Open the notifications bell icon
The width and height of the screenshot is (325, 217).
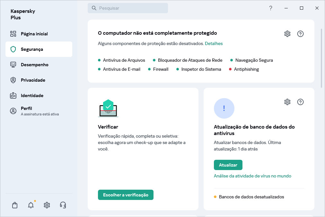tap(31, 205)
